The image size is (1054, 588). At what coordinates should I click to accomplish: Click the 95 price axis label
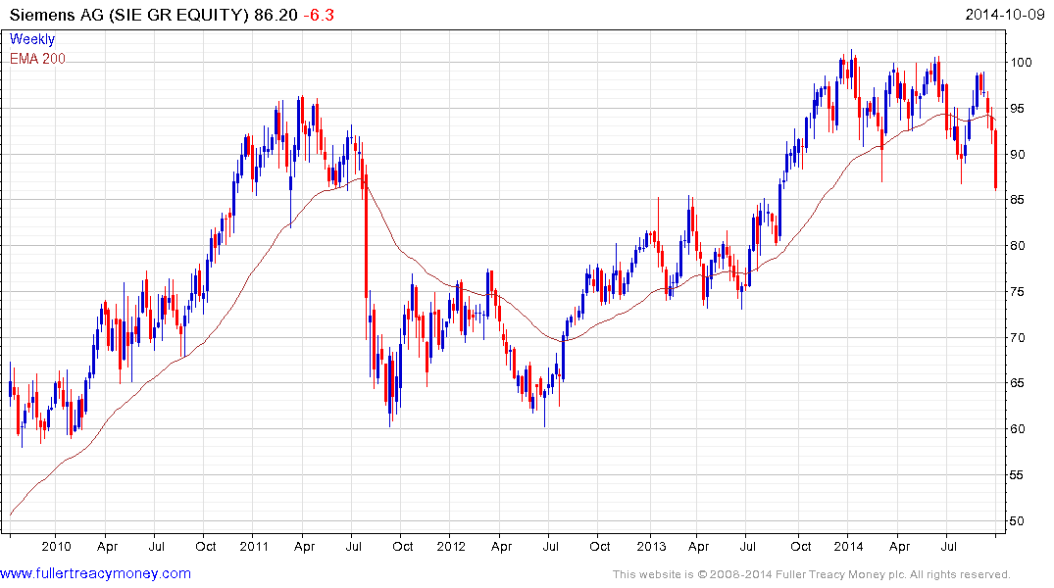coord(1019,108)
